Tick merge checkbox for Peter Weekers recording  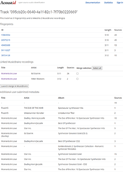click(77, 79)
